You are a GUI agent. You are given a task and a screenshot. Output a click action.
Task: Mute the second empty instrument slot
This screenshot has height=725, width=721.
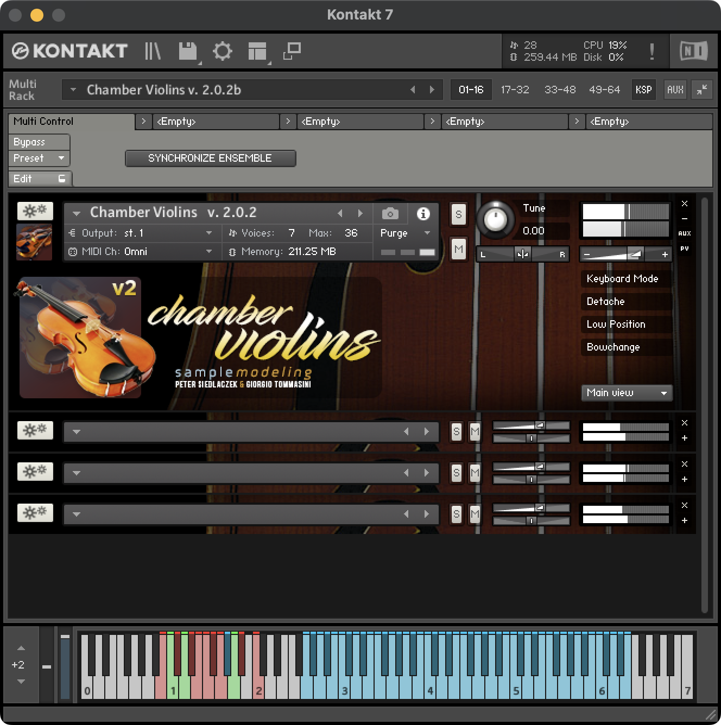(475, 473)
